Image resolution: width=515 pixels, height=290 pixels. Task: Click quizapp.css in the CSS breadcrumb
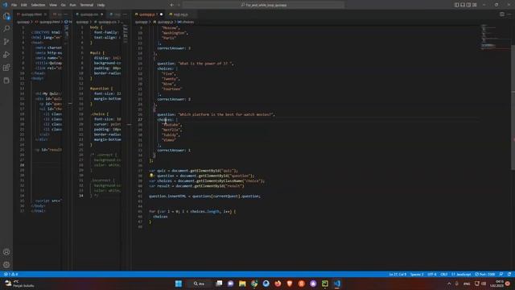[x=107, y=22]
